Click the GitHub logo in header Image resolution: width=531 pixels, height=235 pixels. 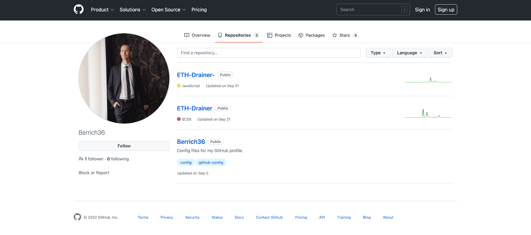click(x=79, y=9)
